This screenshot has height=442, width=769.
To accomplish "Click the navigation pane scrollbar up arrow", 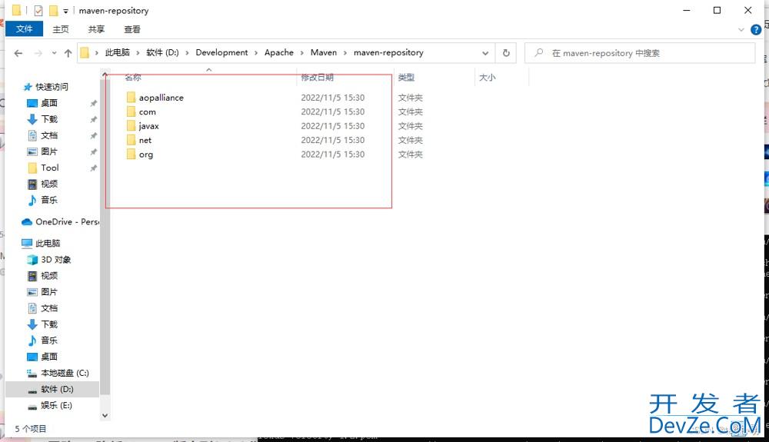I will click(x=105, y=75).
